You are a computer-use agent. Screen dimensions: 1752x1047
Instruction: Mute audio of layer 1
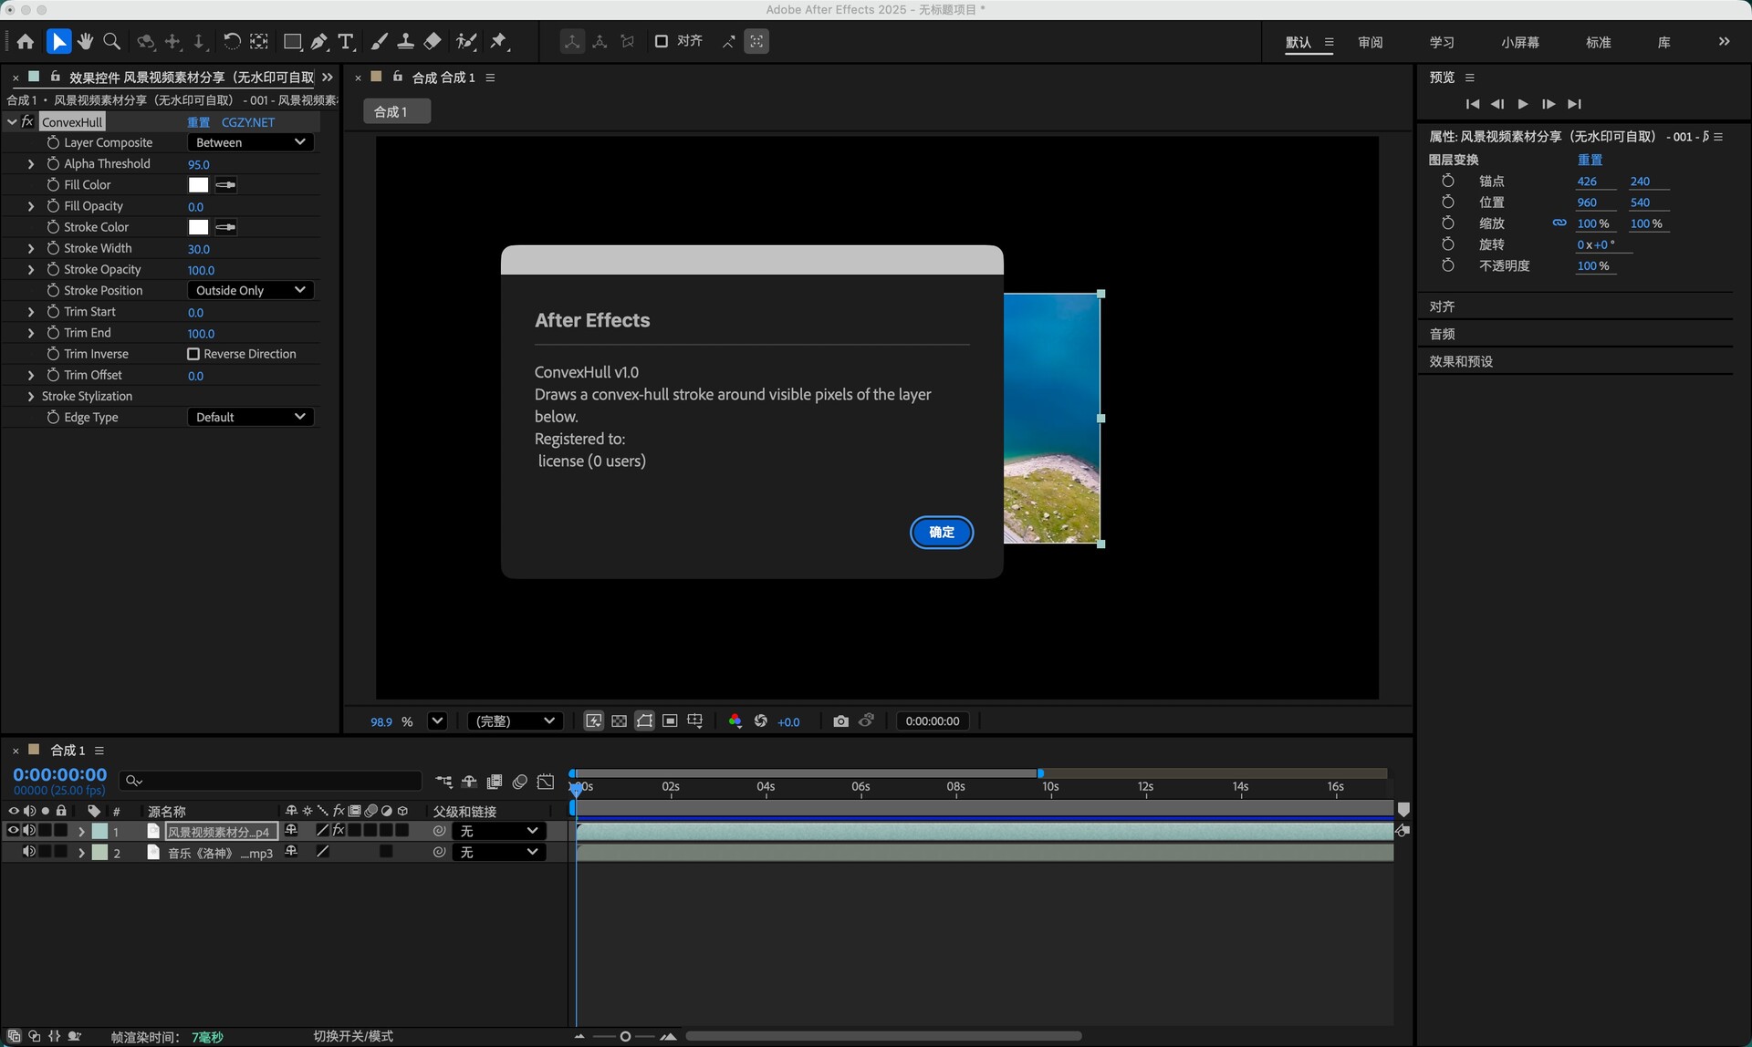click(x=29, y=831)
